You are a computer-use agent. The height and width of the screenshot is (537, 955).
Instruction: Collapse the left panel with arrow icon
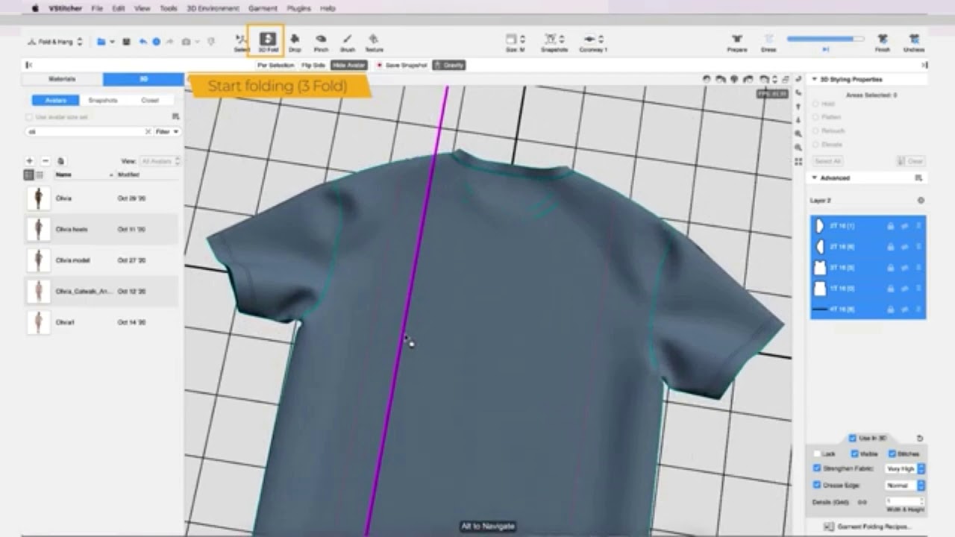click(29, 65)
